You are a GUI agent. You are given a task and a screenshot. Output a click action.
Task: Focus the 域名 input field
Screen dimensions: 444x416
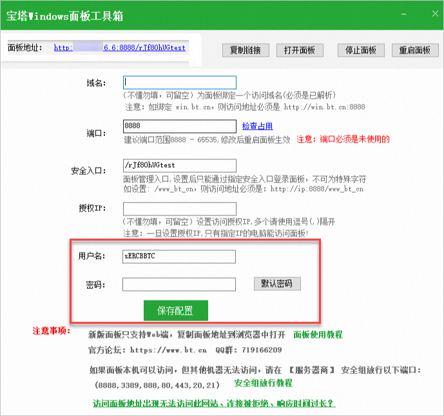pos(179,83)
